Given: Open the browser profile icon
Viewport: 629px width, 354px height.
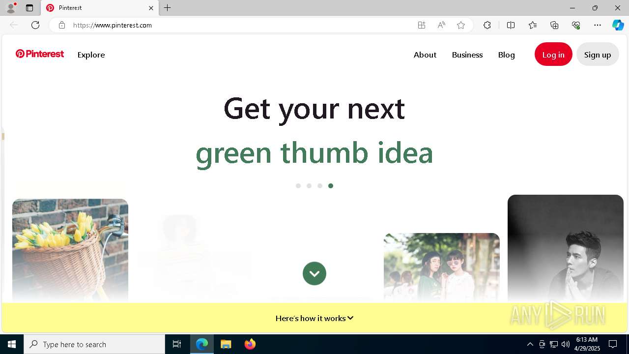Looking at the screenshot, I should tap(11, 8).
